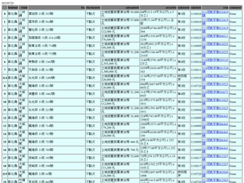Select sale date '1110816' in row 6

coord(196,62)
